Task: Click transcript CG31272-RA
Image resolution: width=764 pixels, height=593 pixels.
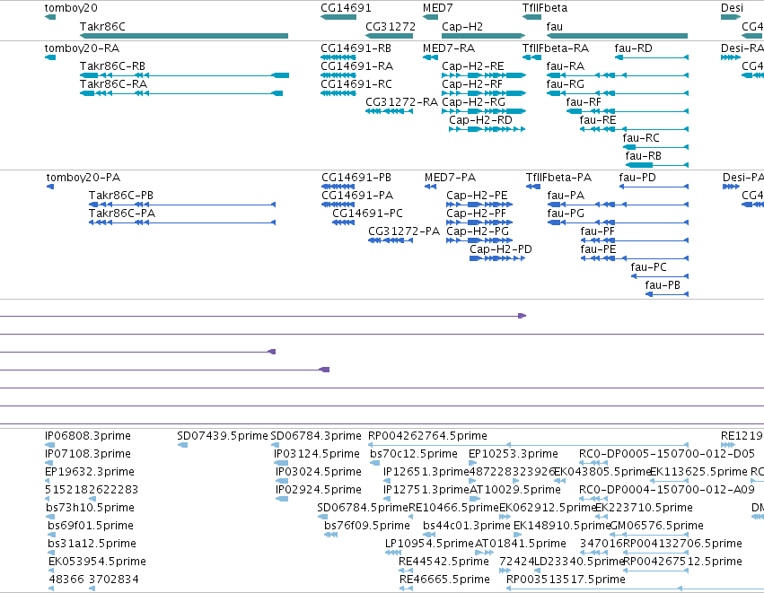Action: click(x=390, y=111)
